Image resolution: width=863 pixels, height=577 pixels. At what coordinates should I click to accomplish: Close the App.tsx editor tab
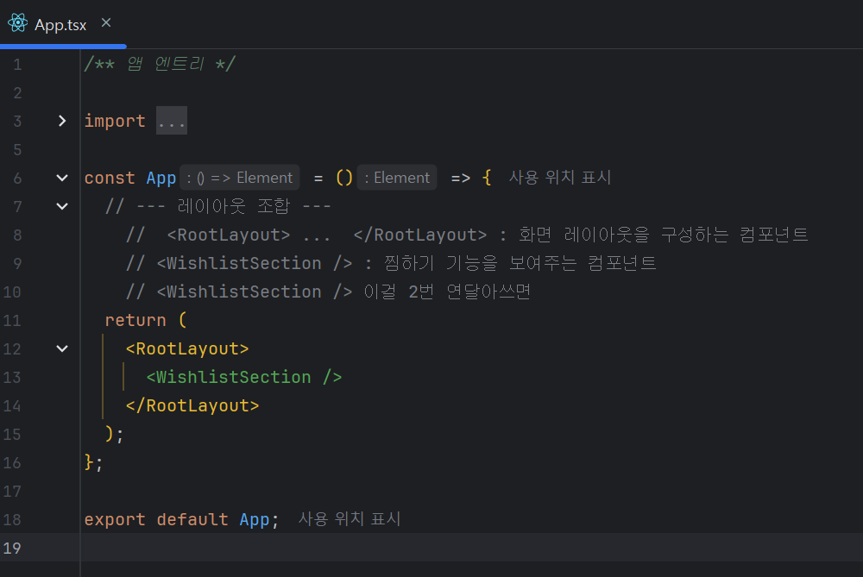[x=106, y=22]
